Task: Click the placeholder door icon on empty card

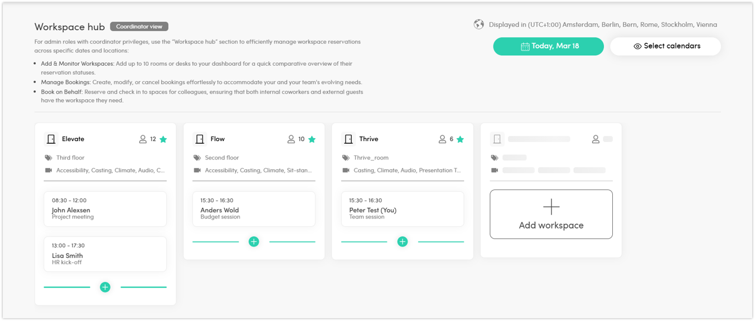Action: coord(497,139)
